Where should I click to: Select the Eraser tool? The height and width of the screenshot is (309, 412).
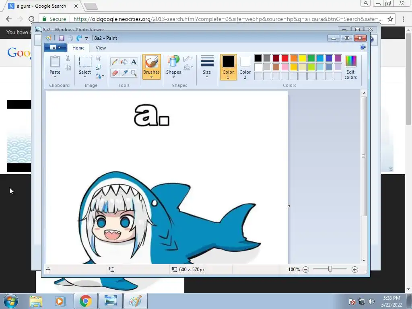[115, 73]
